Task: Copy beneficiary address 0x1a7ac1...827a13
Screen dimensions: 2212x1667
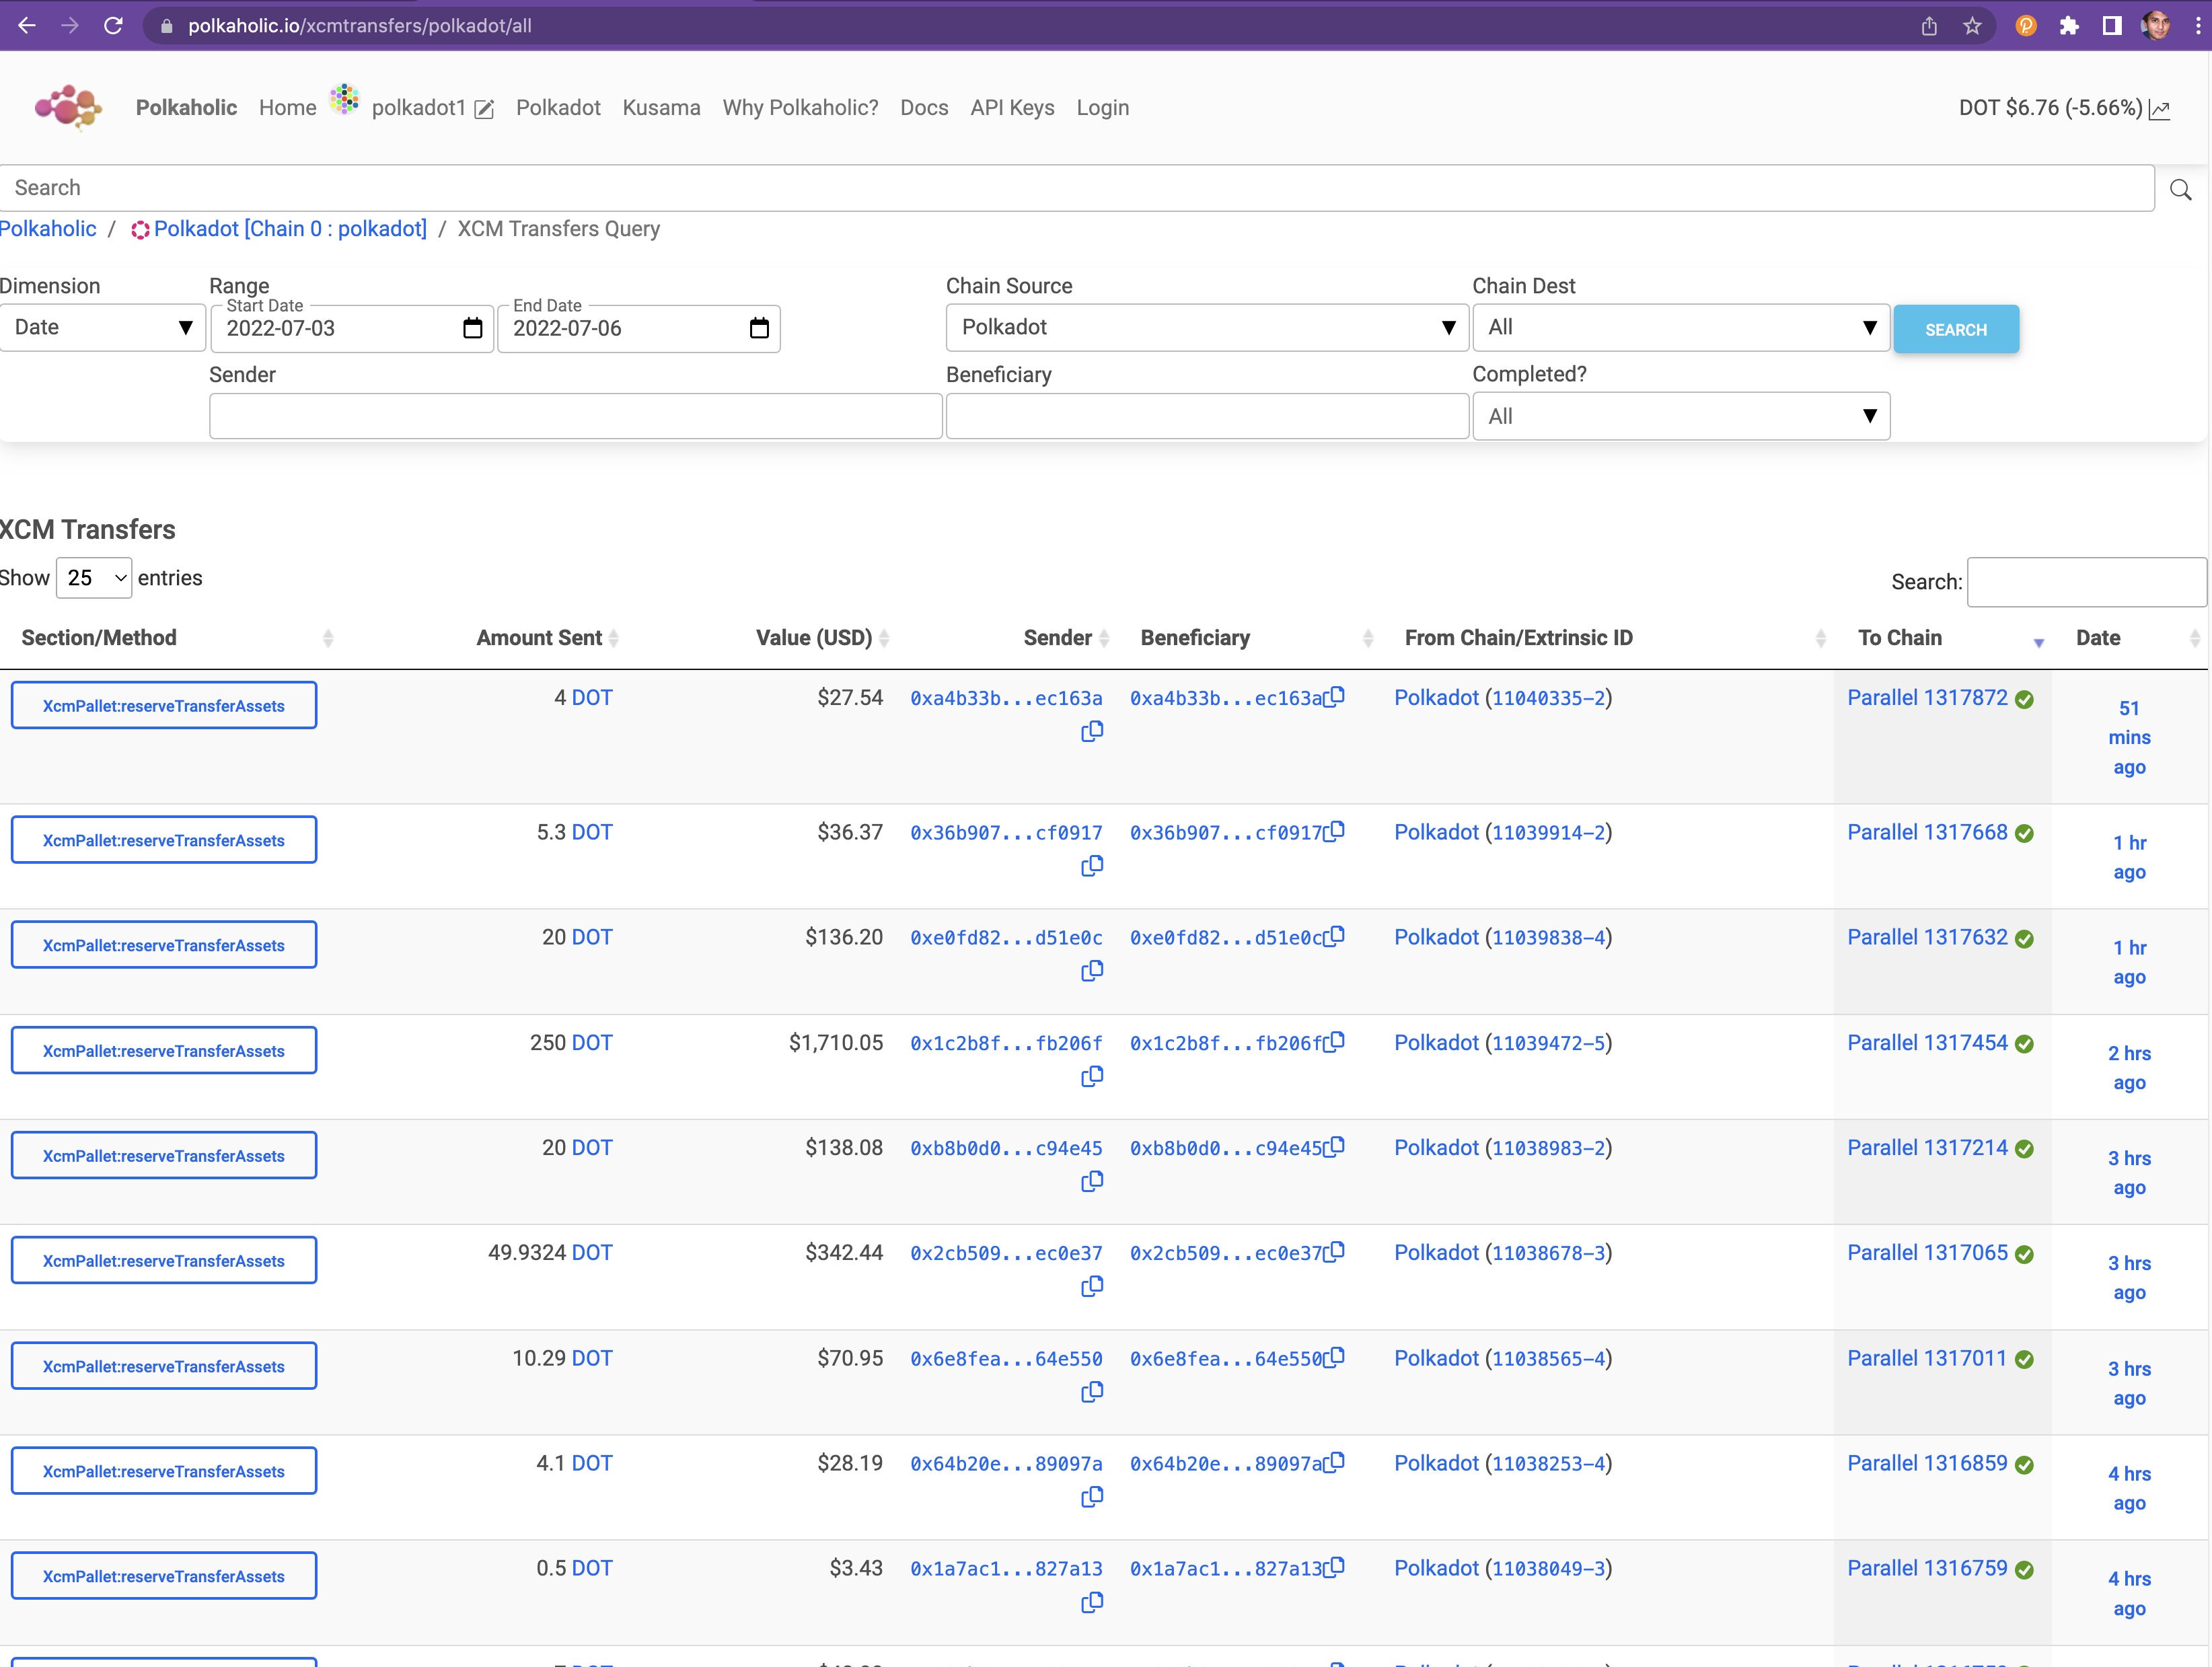Action: (1334, 1567)
